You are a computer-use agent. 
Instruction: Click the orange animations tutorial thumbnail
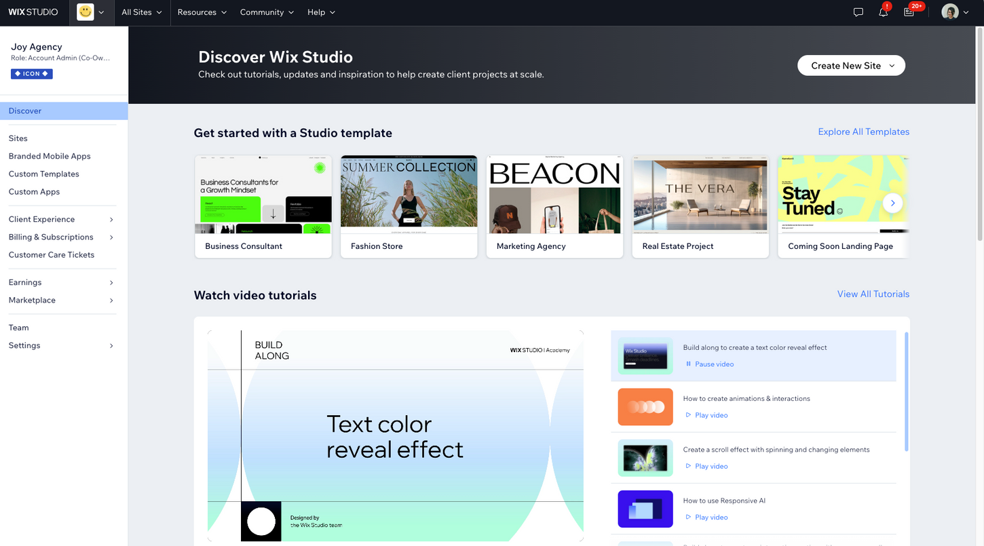pyautogui.click(x=645, y=407)
